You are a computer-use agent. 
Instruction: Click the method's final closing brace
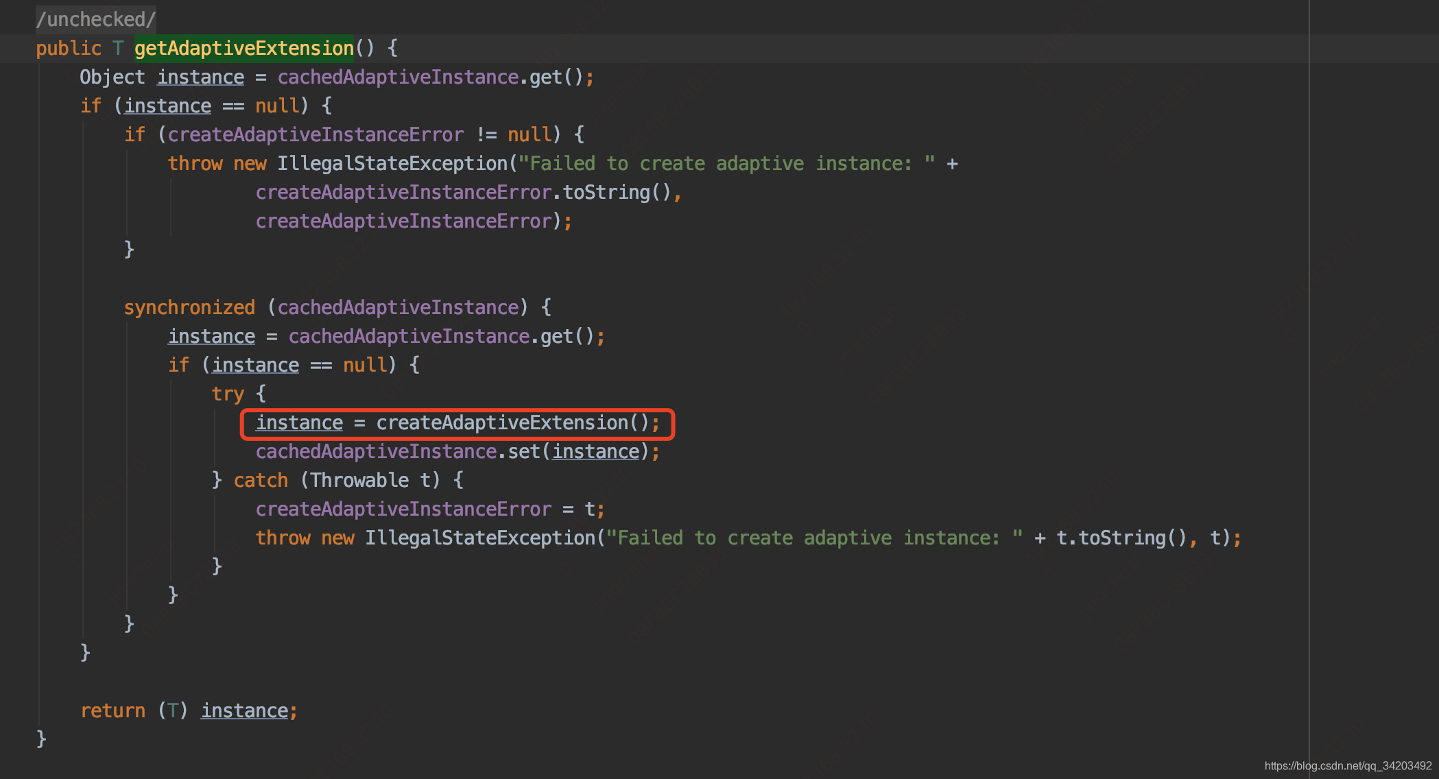tap(41, 739)
